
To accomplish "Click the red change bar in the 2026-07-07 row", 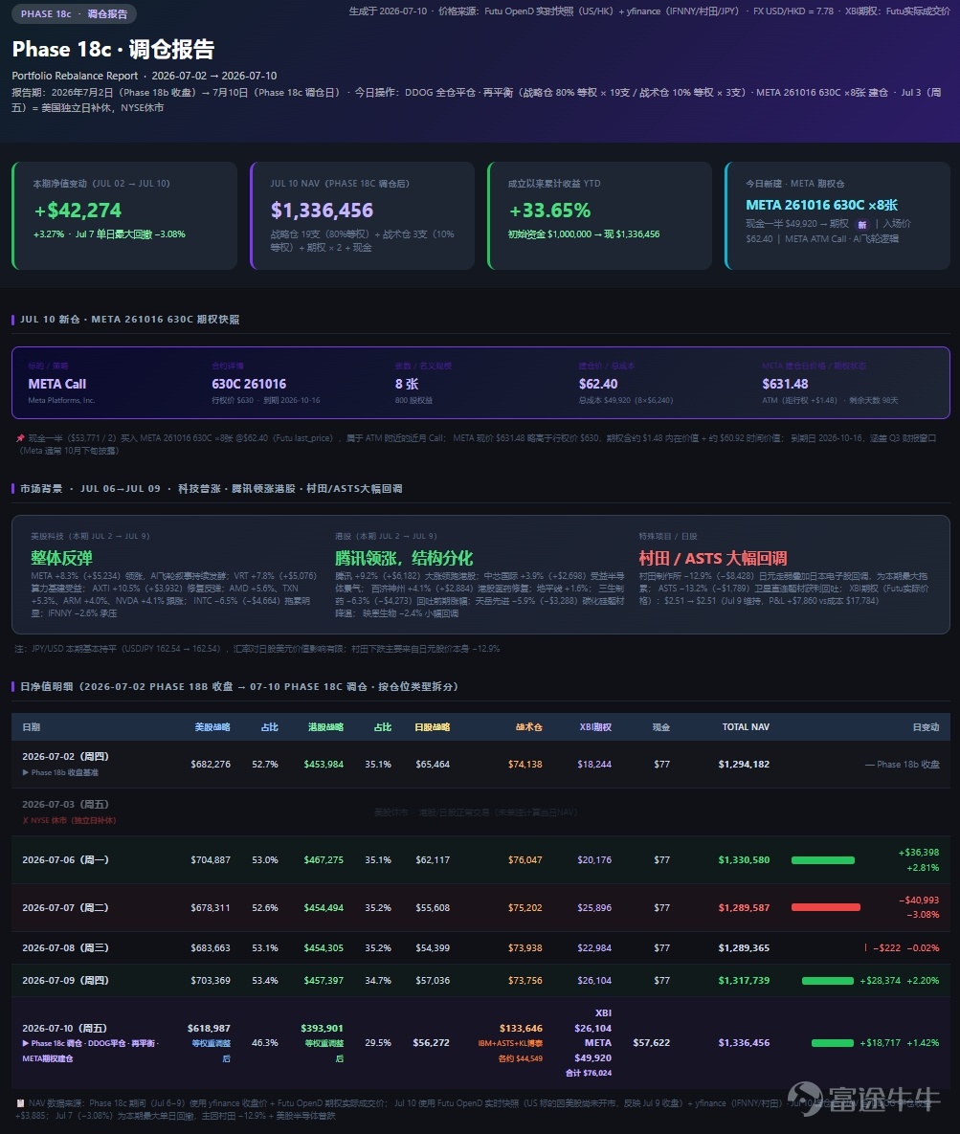I will (825, 907).
